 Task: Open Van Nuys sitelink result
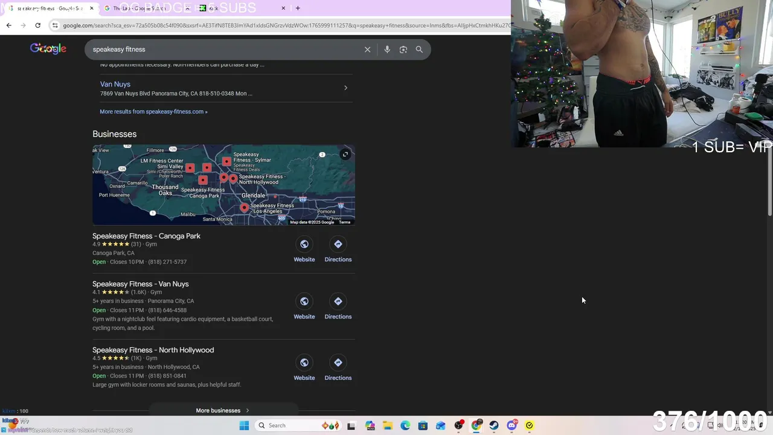115,84
